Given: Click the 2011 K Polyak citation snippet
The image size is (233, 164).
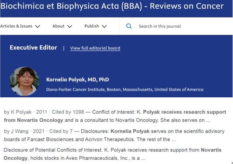Looking at the screenshot, I should click(x=115, y=116).
